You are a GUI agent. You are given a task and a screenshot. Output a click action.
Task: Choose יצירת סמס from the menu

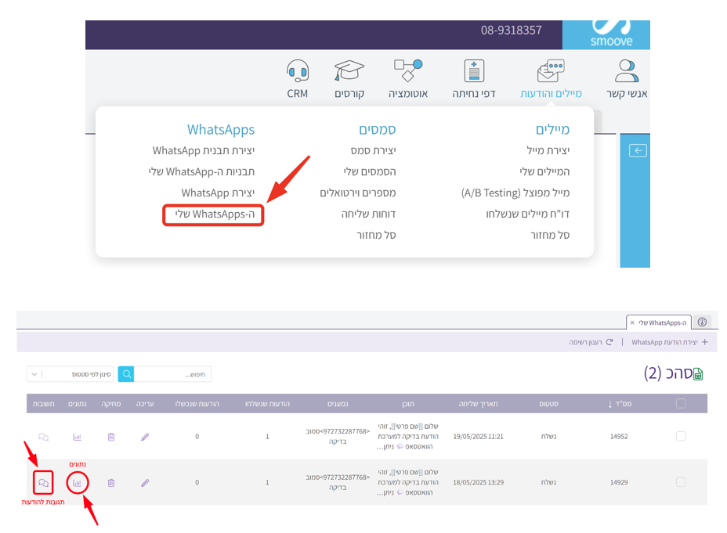373,150
